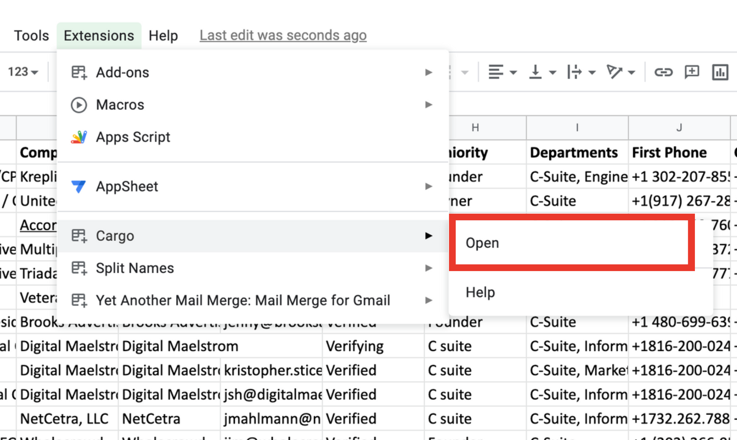Open the Help menu in menu bar
This screenshot has height=440, width=737.
click(163, 35)
